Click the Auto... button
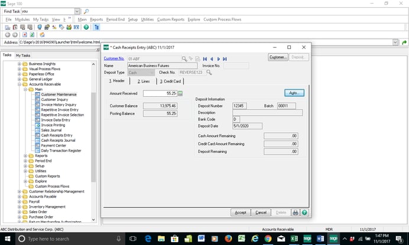Image resolution: width=409 pixels, height=245 pixels. coord(294,93)
